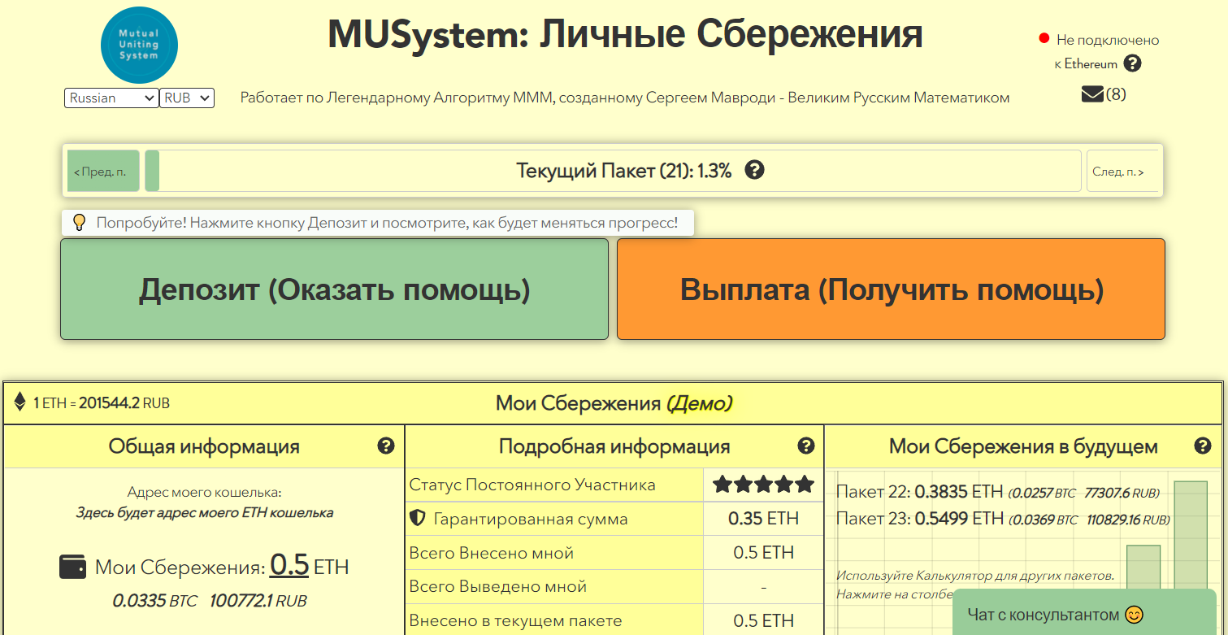This screenshot has height=635, width=1228.
Task: Open help icon beside Текущий Пакет progress
Action: point(754,170)
